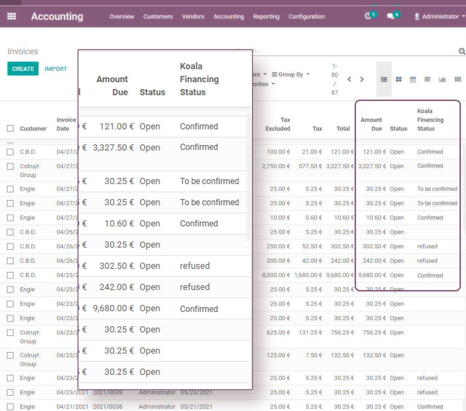Click the 2,750.00 € tax excluded cell
This screenshot has height=411, width=466.
(276, 166)
